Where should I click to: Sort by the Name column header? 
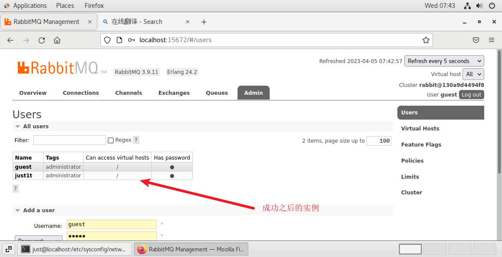[23, 157]
